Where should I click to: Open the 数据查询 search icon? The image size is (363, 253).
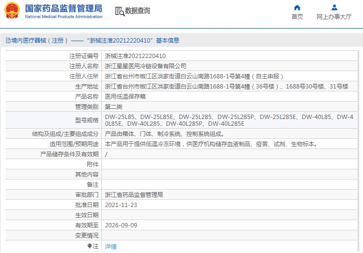click(x=120, y=11)
